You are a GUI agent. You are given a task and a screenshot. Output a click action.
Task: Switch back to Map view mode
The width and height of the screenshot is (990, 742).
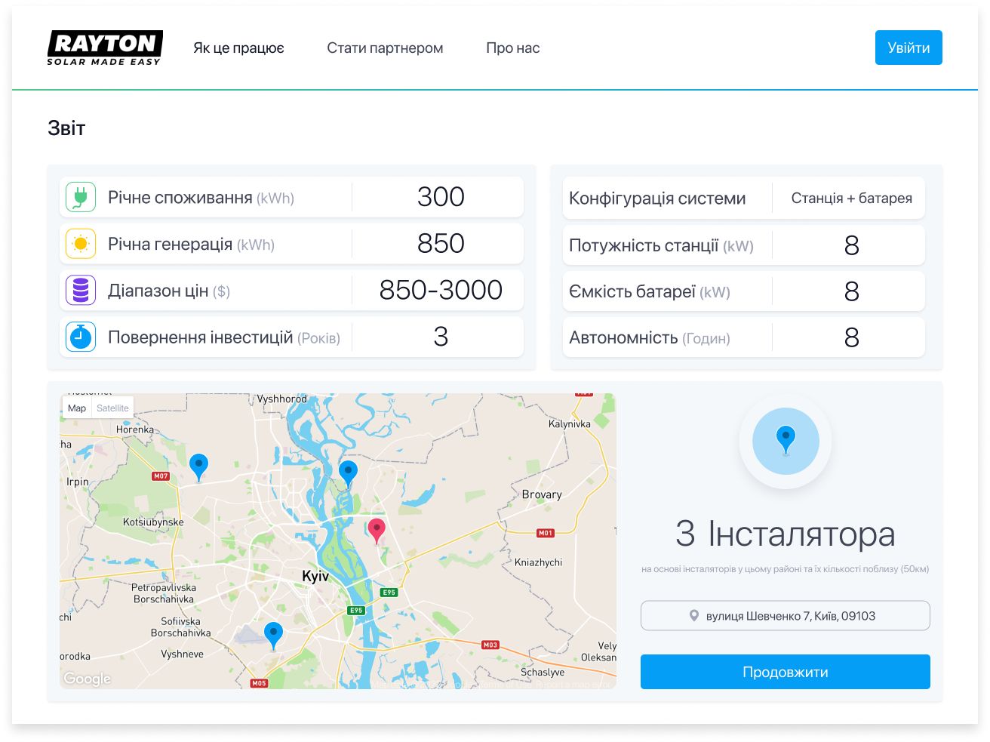76,408
